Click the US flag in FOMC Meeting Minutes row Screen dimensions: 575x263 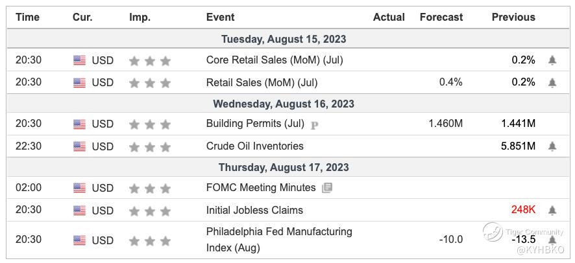79,188
